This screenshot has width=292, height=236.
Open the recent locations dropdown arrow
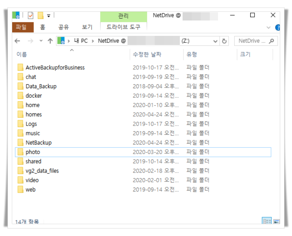pos(41,41)
